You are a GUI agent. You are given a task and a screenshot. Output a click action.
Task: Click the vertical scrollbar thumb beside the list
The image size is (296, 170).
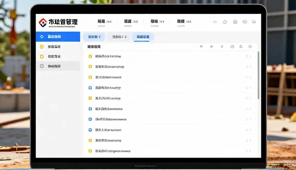click(x=259, y=75)
